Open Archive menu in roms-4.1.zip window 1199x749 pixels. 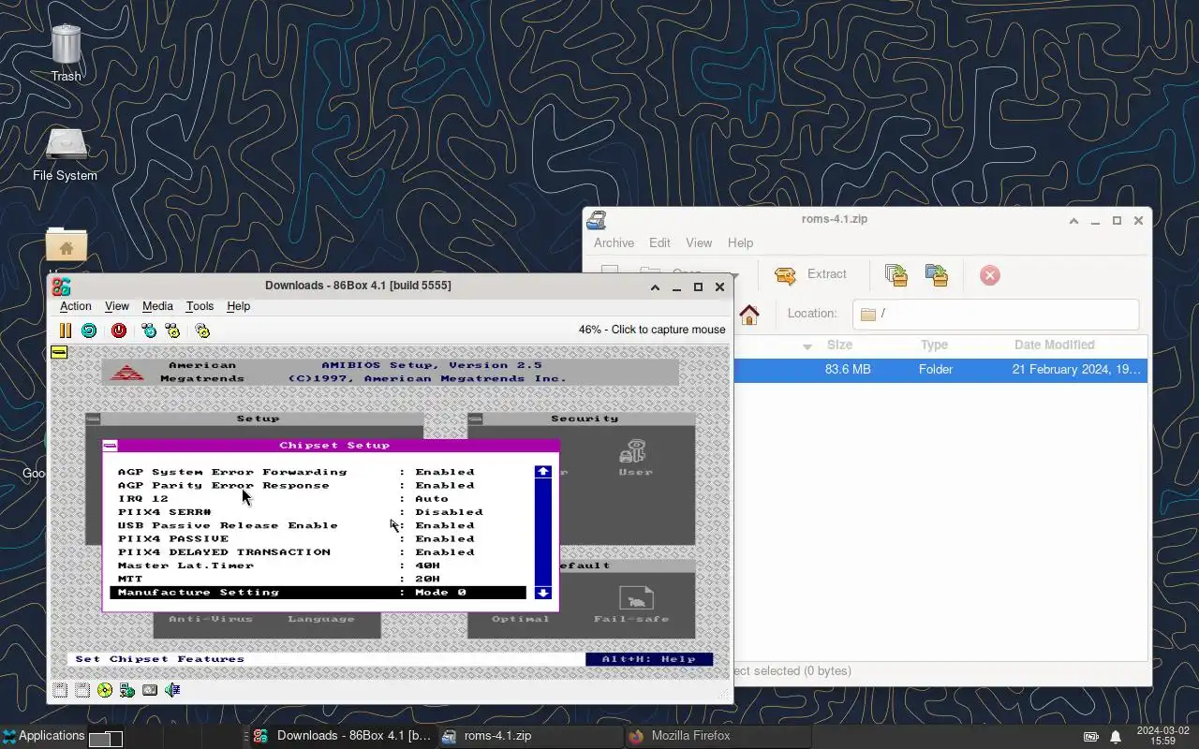click(x=614, y=242)
